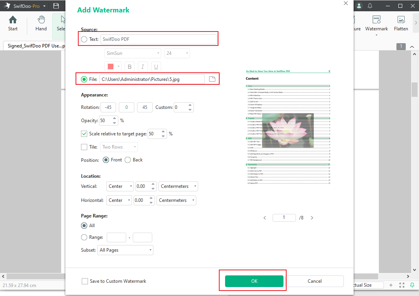
Task: Click the Underline formatting icon
Action: (156, 67)
